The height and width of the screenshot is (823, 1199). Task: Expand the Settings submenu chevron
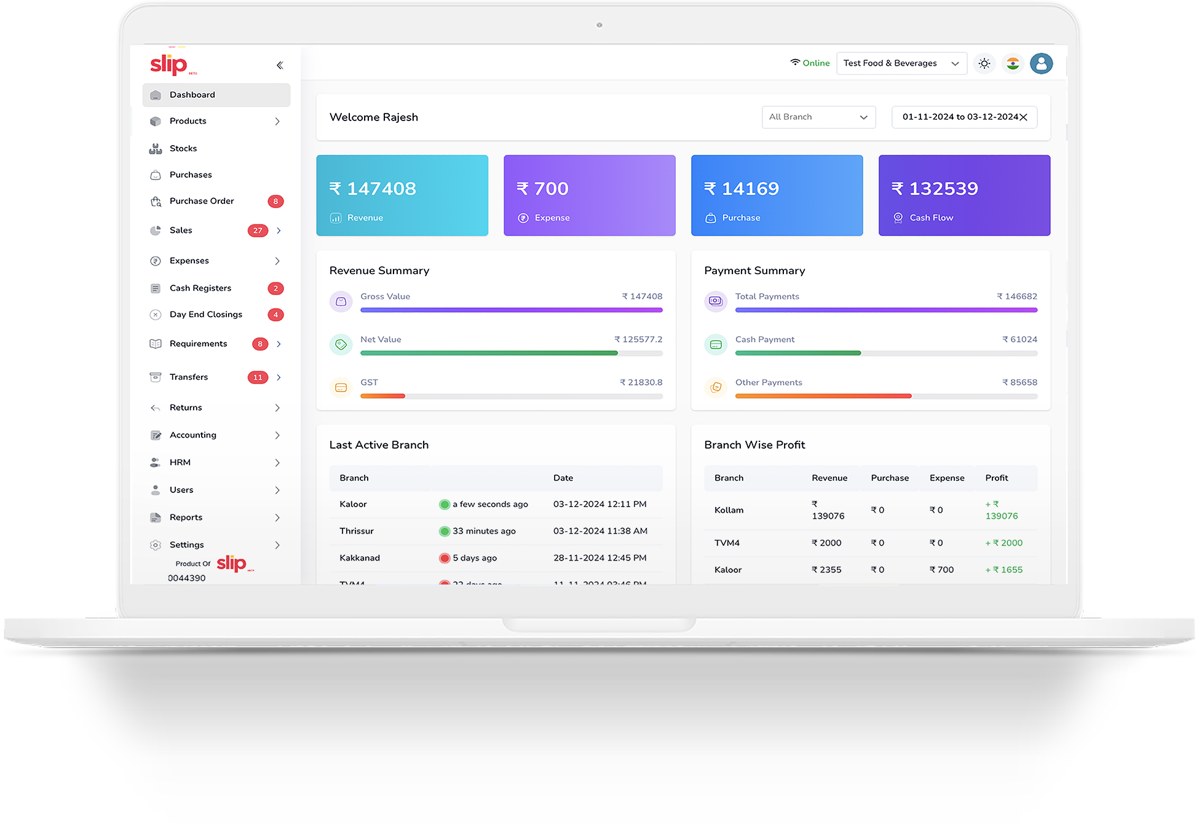277,545
